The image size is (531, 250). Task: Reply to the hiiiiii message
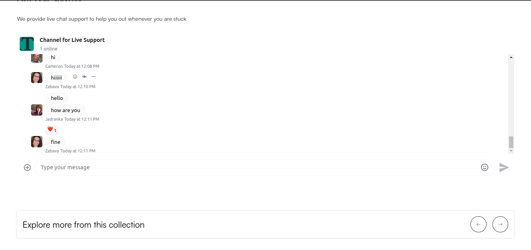pos(84,76)
